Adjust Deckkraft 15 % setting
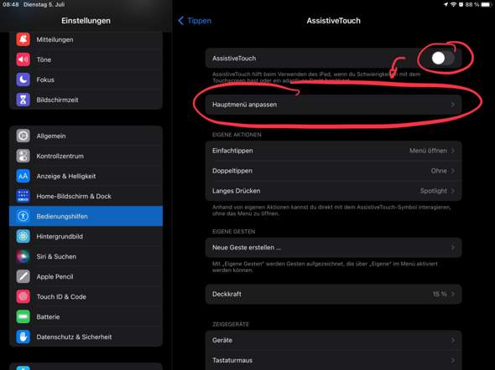The width and height of the screenshot is (495, 370). point(333,294)
